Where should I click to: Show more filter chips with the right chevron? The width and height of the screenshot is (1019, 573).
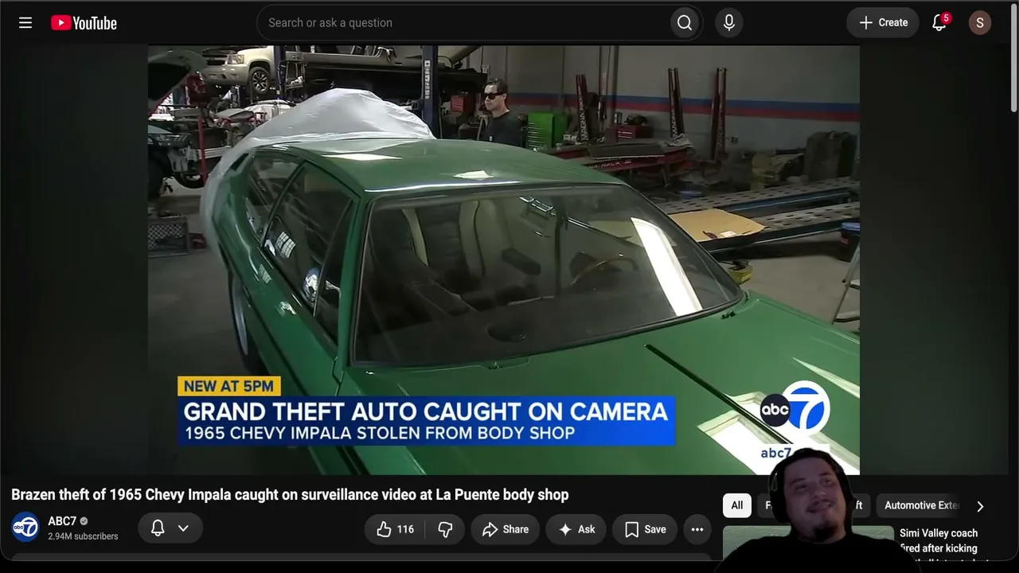(980, 506)
